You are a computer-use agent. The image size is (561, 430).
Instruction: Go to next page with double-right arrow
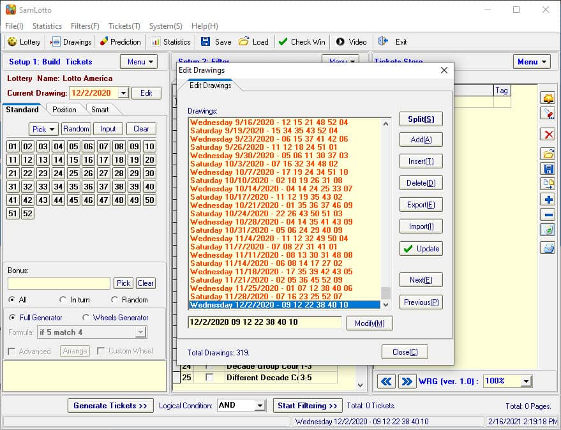407,382
